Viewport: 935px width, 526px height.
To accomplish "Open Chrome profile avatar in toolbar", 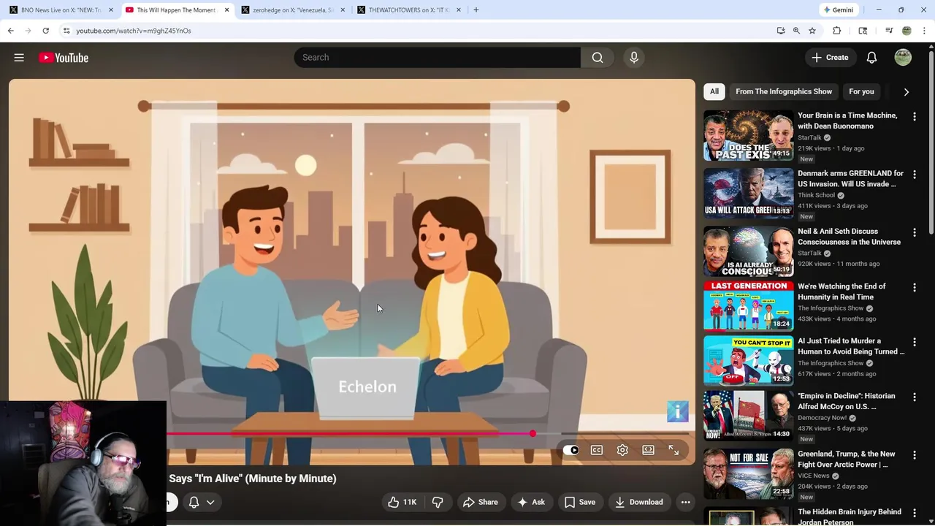I will 907,31.
